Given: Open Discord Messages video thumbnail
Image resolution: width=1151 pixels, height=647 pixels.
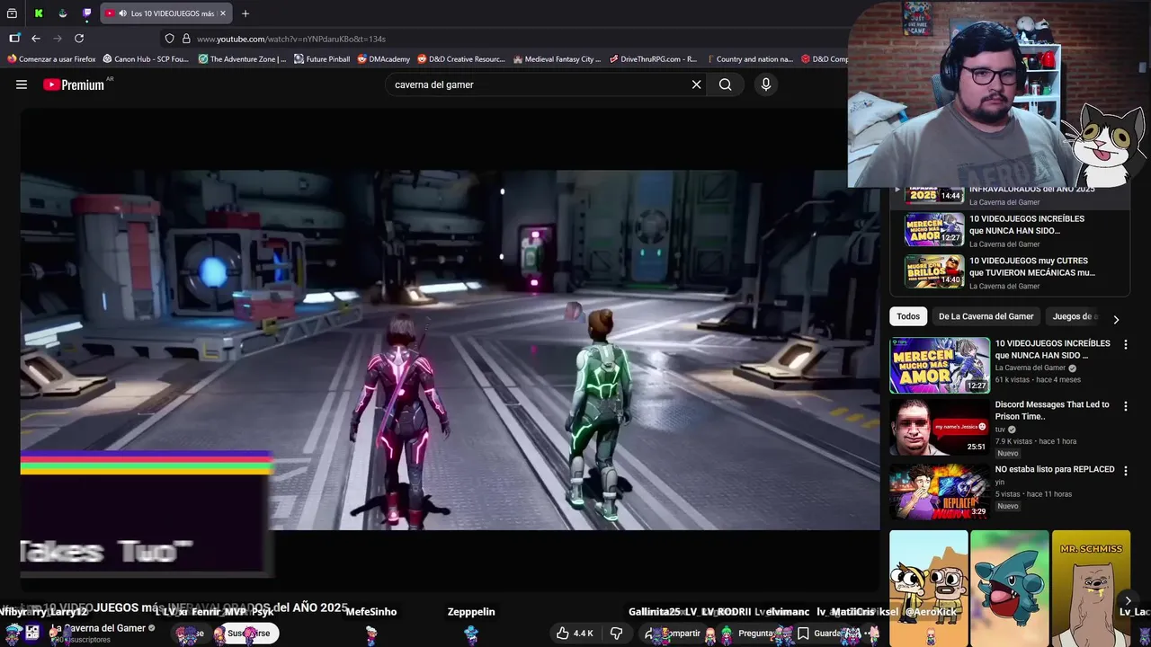Looking at the screenshot, I should [940, 427].
